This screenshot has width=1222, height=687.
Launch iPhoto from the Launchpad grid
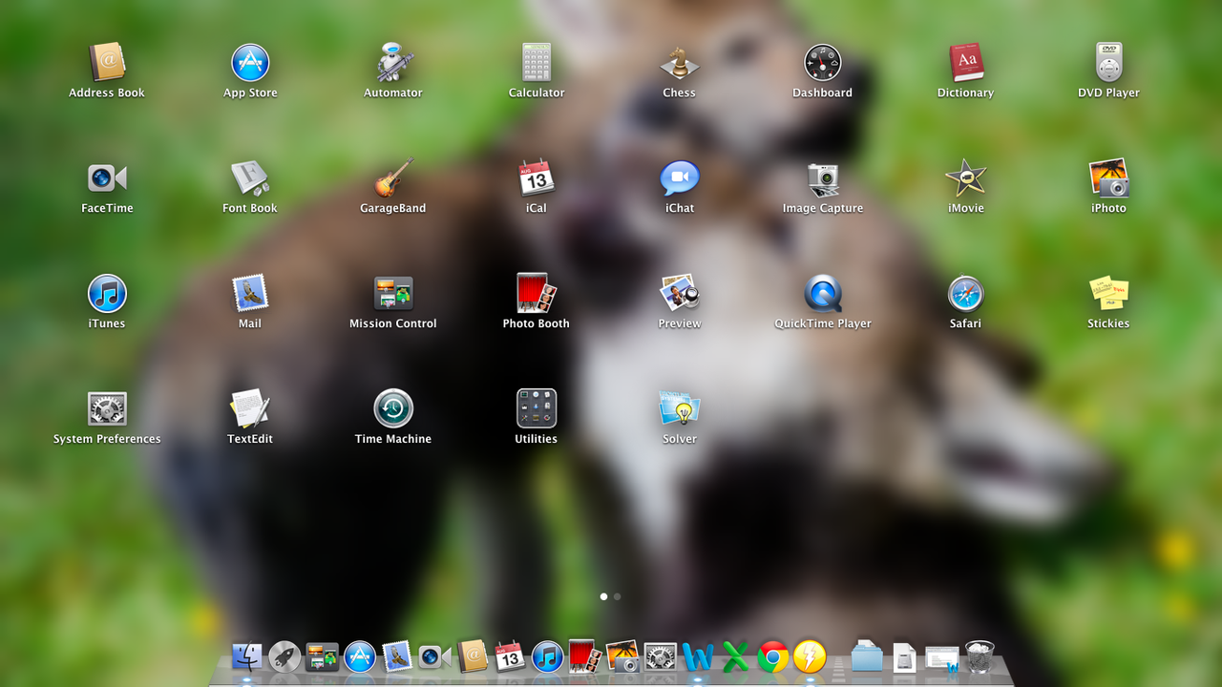coord(1109,178)
